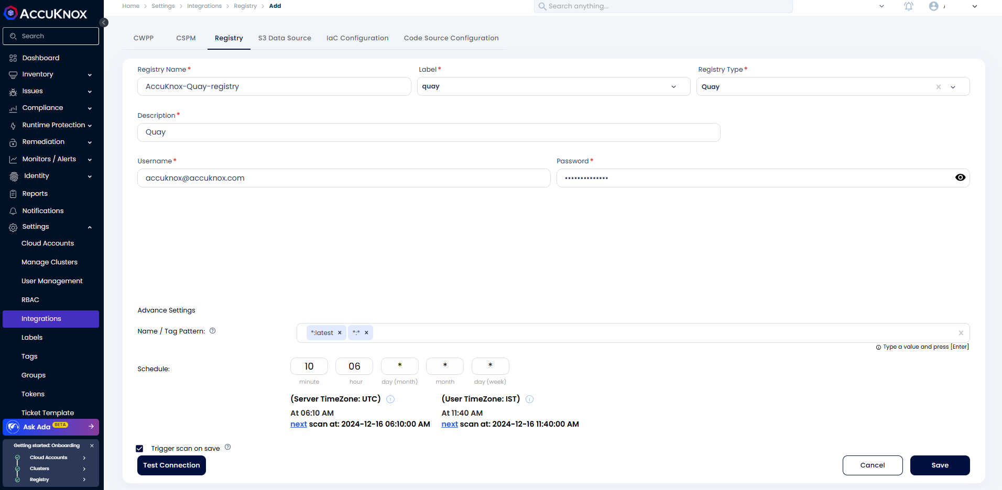Click the Remediation icon

point(13,142)
